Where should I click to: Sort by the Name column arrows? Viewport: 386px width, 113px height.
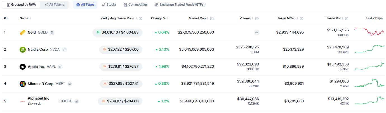pyautogui.click(x=30, y=18)
